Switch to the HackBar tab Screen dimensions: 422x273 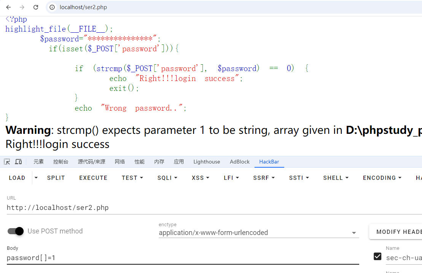pyautogui.click(x=269, y=162)
